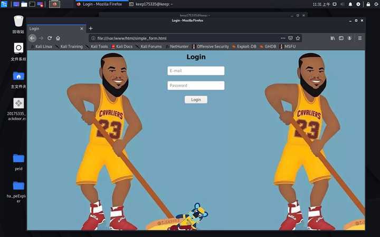Image resolution: width=380 pixels, height=237 pixels.
Task: Open the Offensive Security bookmark
Action: click(x=210, y=46)
